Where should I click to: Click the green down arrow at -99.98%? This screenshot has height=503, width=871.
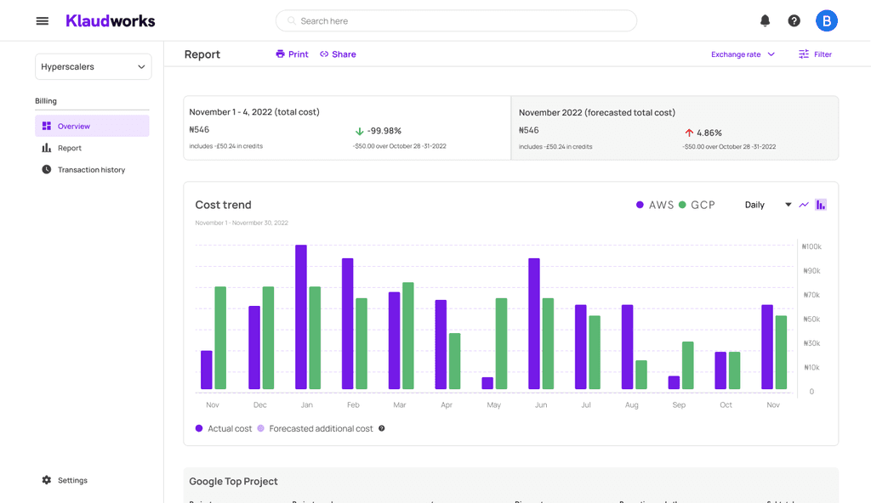click(360, 131)
